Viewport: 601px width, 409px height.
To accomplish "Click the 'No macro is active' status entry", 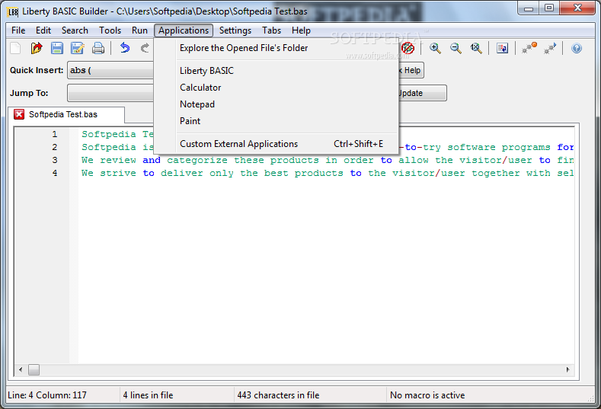I will [427, 395].
